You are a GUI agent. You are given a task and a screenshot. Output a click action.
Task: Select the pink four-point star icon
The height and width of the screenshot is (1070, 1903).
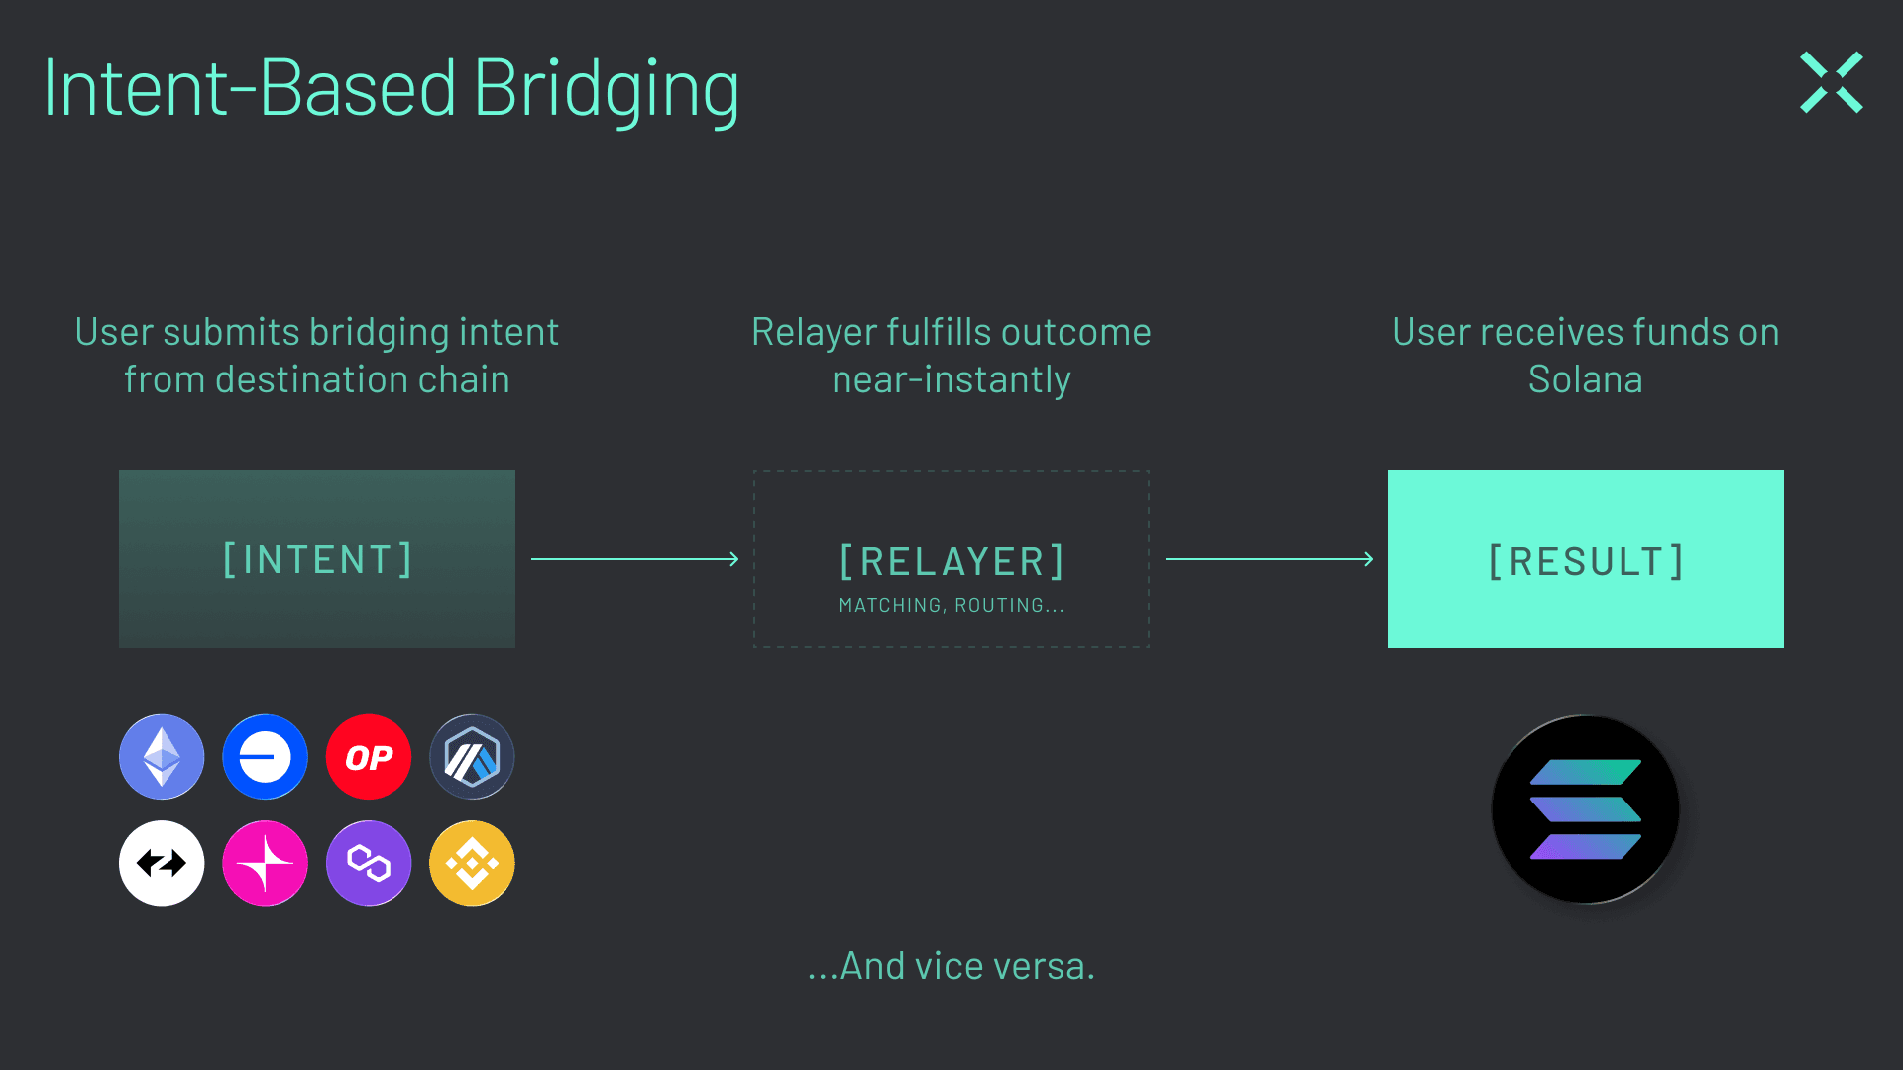pos(265,863)
